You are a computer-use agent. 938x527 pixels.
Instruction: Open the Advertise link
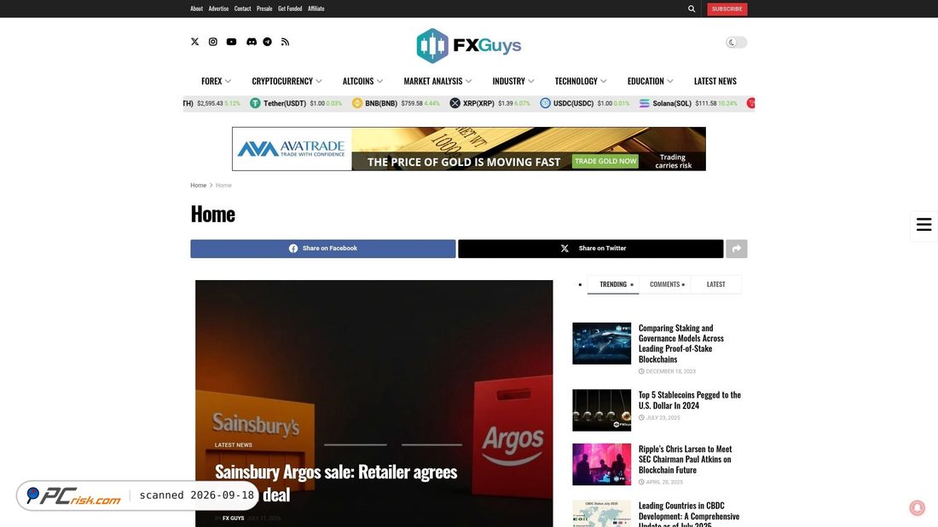[x=218, y=9]
